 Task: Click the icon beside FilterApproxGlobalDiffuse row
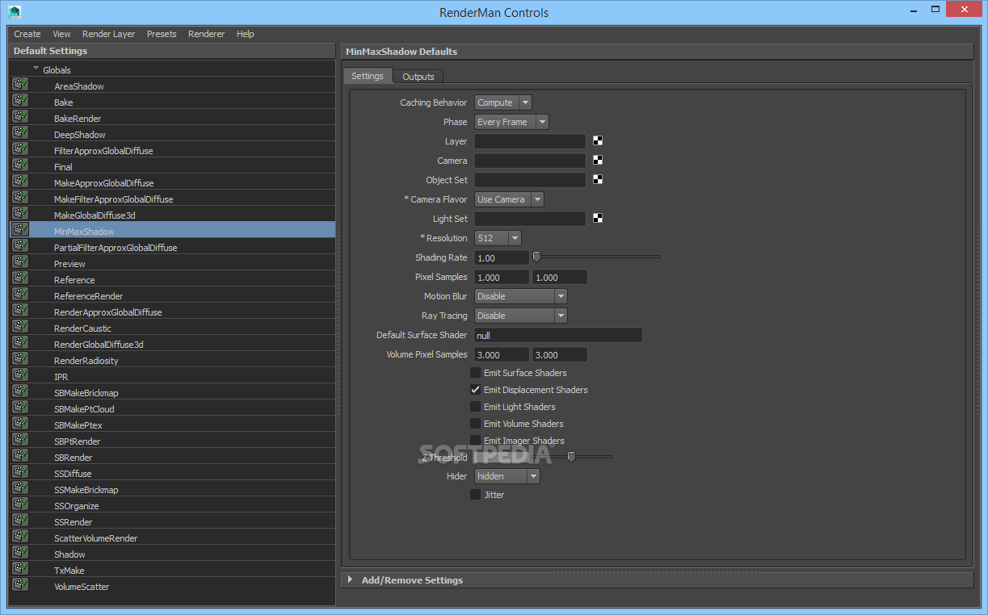click(x=20, y=149)
